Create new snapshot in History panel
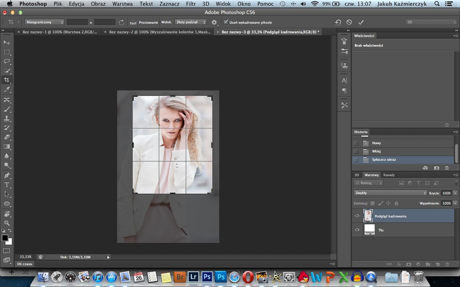460x287 pixels. (436, 168)
